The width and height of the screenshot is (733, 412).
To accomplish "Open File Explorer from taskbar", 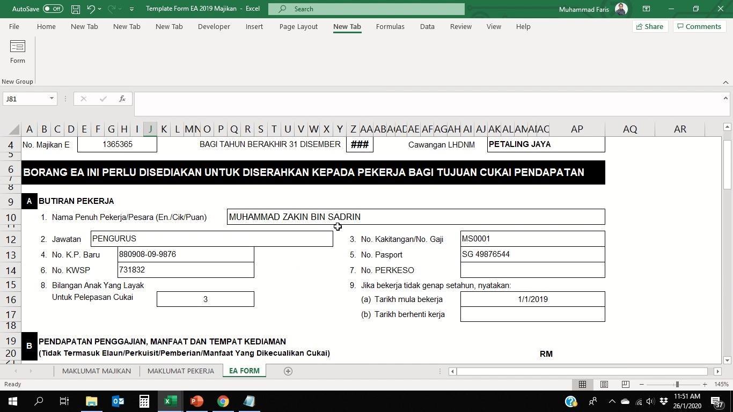I will point(91,401).
